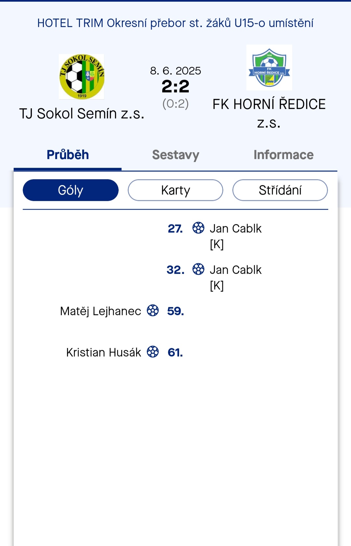Viewport: 351px width, 546px height.
Task: Select the Průběh tab
Action: 68,155
